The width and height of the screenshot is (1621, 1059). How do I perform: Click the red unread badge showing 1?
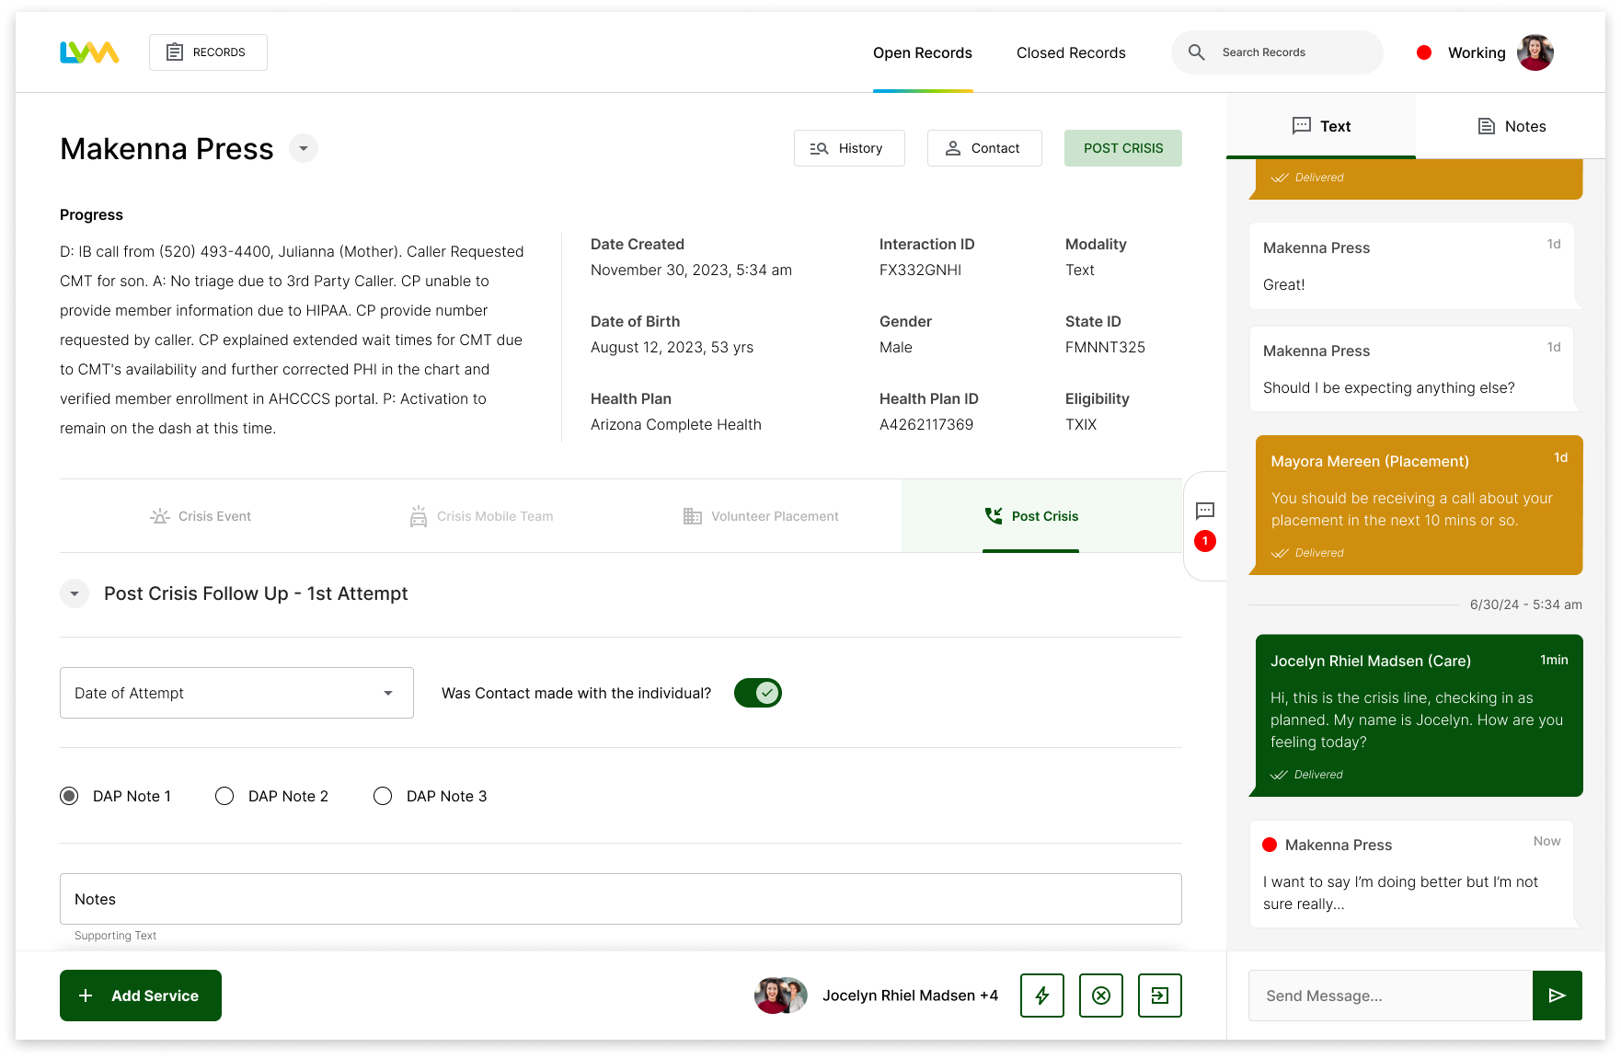coord(1205,541)
